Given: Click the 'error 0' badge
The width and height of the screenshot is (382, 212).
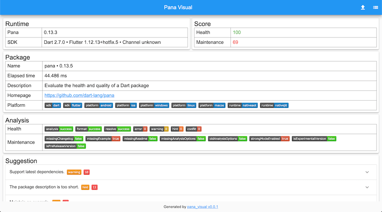Looking at the screenshot, I should (140, 129).
